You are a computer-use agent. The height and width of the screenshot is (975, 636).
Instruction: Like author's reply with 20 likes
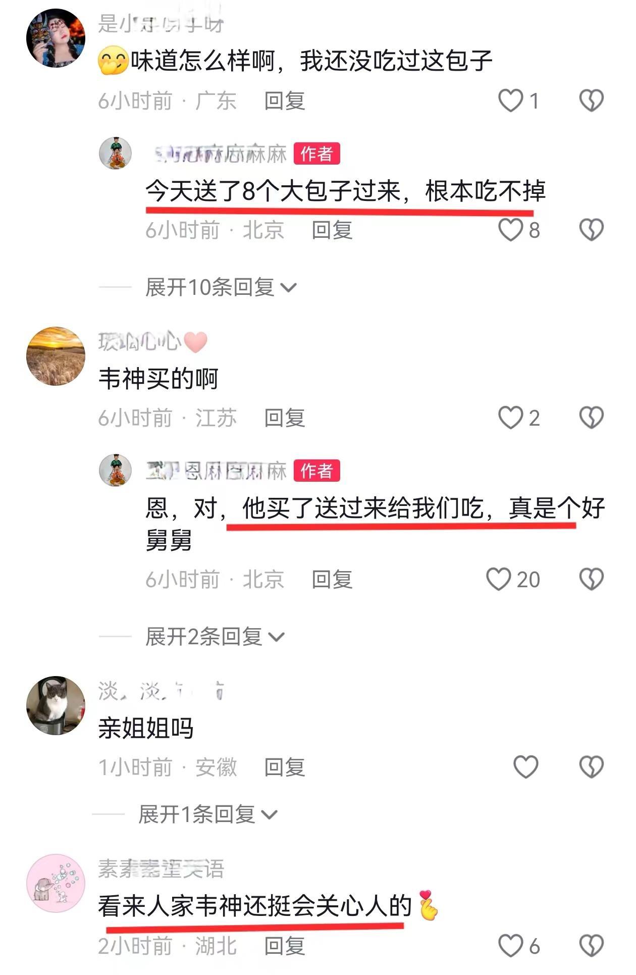click(x=498, y=579)
